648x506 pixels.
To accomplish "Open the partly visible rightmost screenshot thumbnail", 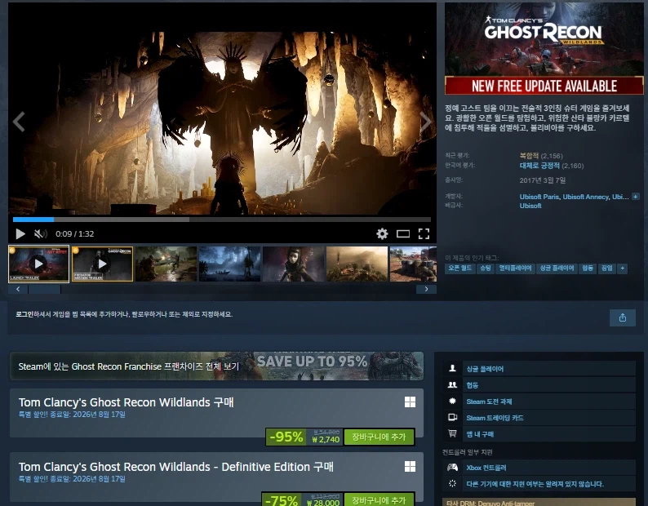I will (413, 264).
